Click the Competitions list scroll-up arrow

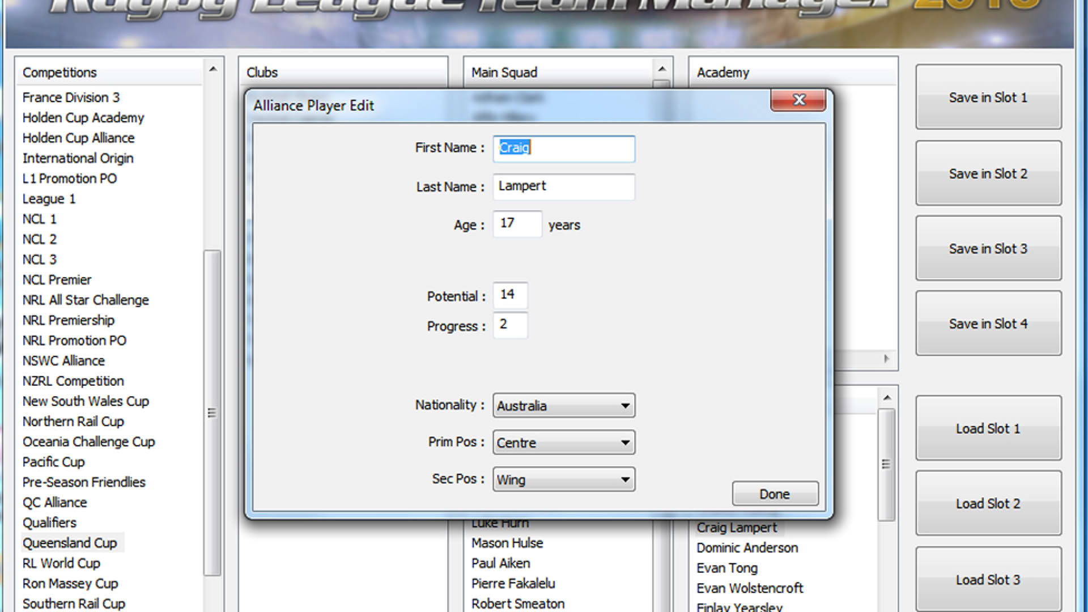point(213,69)
